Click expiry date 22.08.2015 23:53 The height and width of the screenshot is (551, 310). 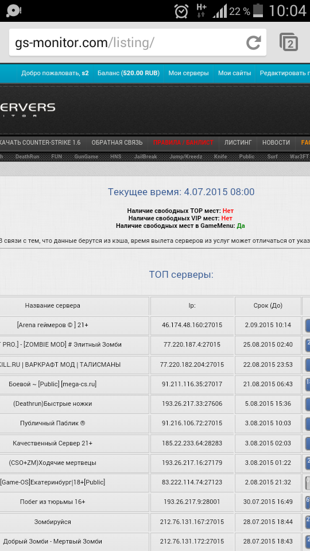[x=268, y=365]
